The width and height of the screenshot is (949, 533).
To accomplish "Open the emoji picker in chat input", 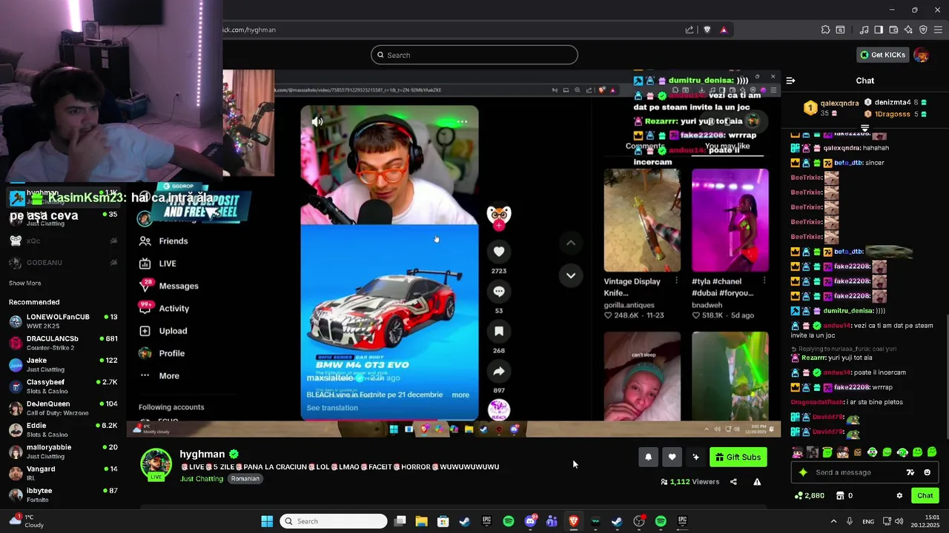I will click(927, 472).
